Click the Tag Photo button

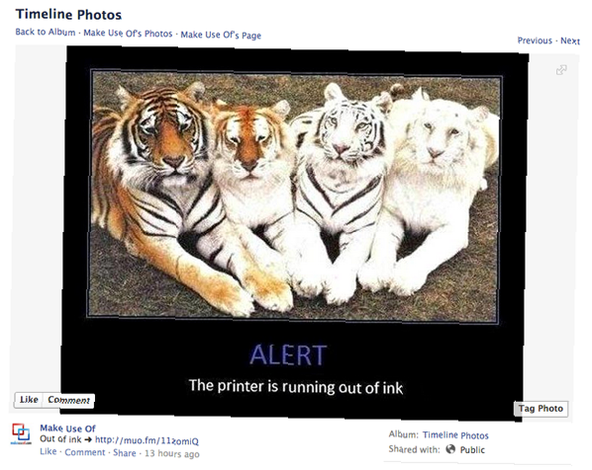point(540,409)
